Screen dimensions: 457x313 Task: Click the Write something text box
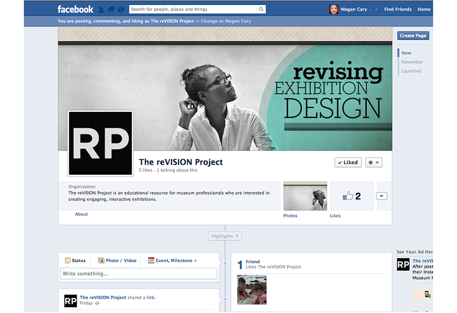139,273
